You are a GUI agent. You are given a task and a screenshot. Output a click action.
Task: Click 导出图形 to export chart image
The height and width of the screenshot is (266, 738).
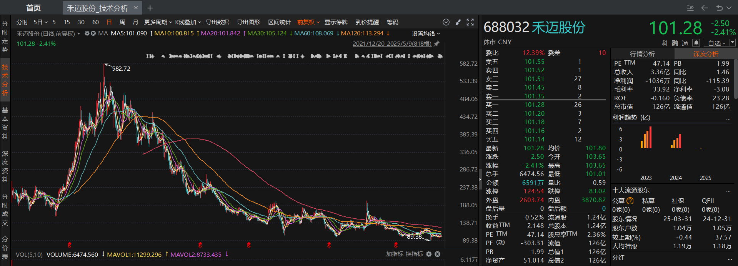248,22
